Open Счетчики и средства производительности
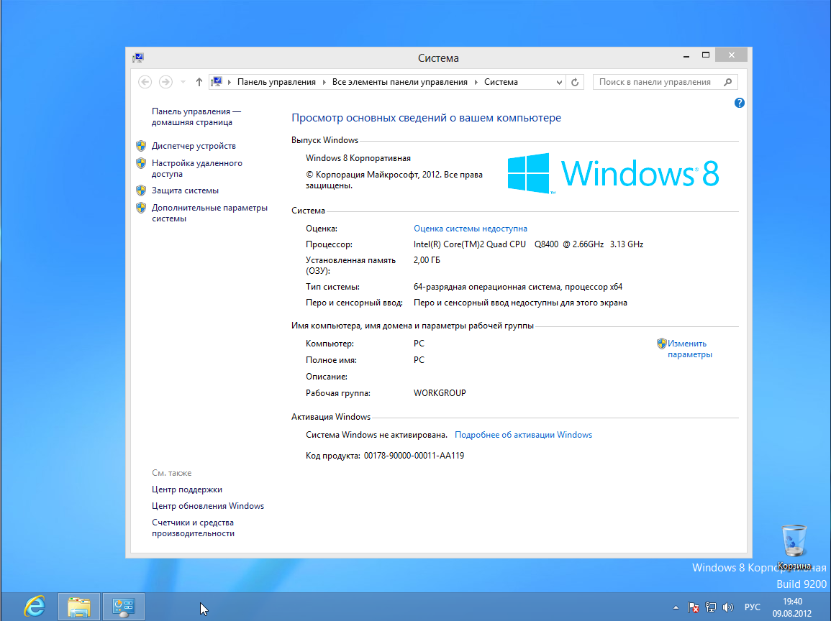 (x=193, y=528)
